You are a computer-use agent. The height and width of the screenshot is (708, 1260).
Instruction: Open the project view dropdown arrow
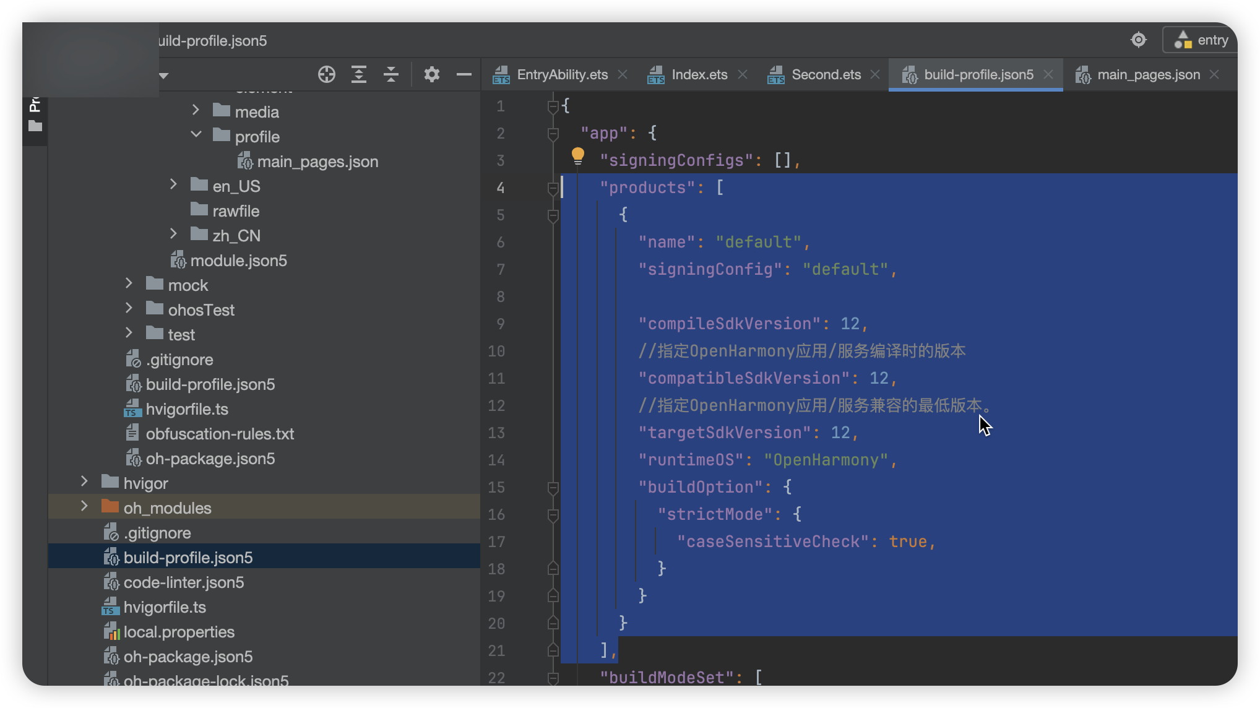[x=164, y=76]
